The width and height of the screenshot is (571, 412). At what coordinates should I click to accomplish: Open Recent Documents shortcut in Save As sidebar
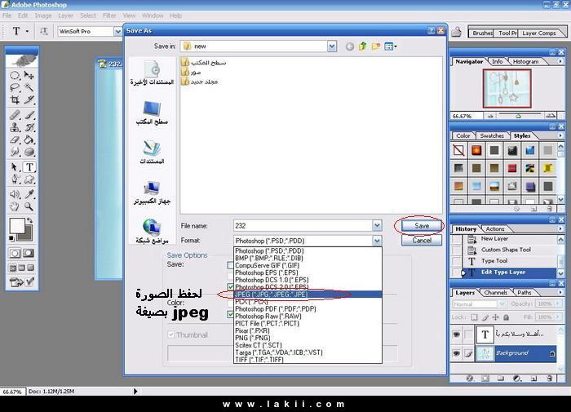[152, 73]
